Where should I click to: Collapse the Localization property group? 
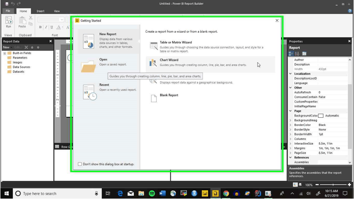click(291, 73)
